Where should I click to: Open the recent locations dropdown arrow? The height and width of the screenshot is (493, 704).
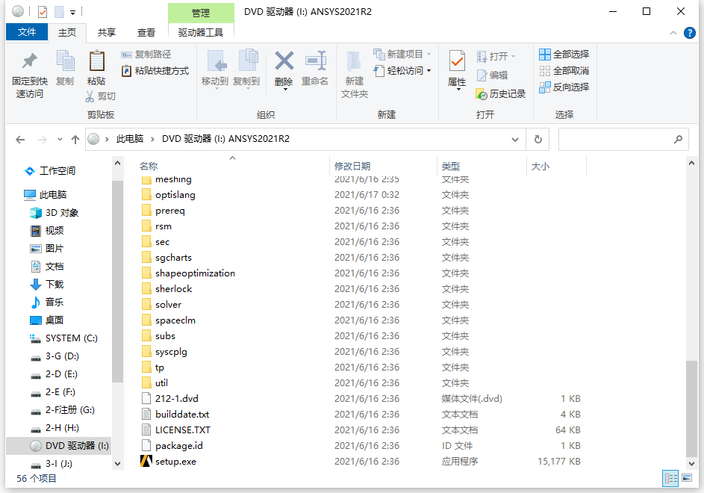coord(60,140)
